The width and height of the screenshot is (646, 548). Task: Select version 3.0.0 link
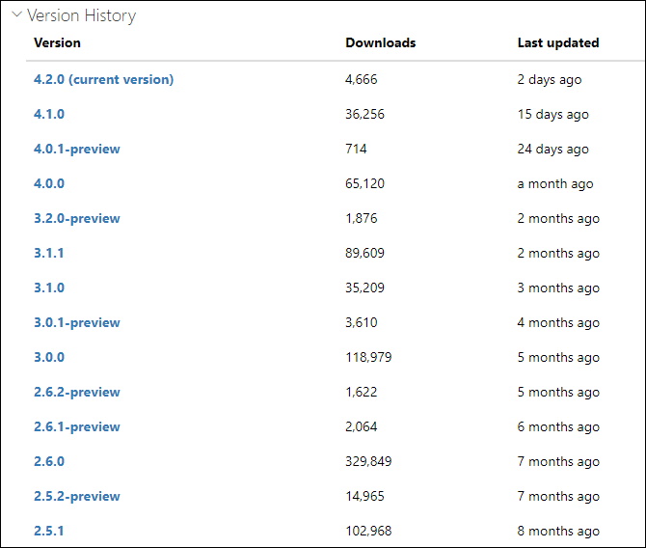point(49,357)
